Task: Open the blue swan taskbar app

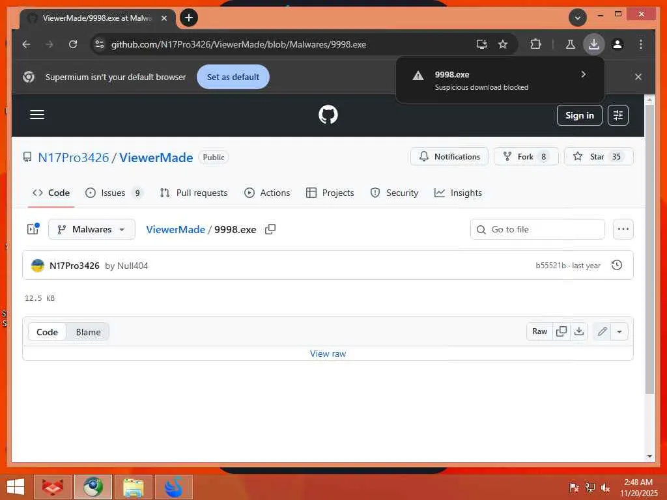Action: 173,487
